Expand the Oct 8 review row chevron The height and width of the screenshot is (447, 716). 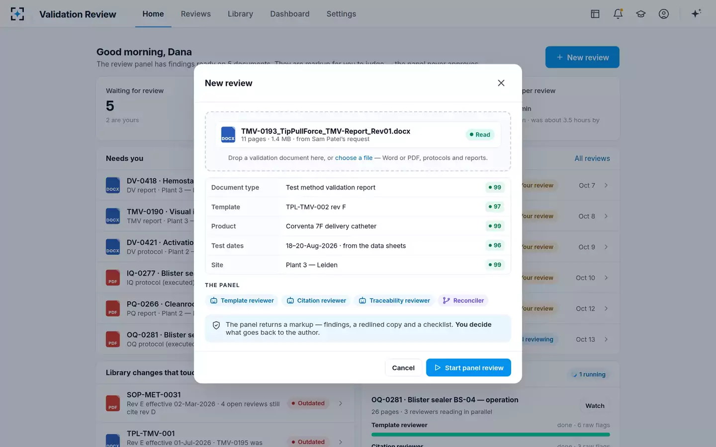coord(606,216)
